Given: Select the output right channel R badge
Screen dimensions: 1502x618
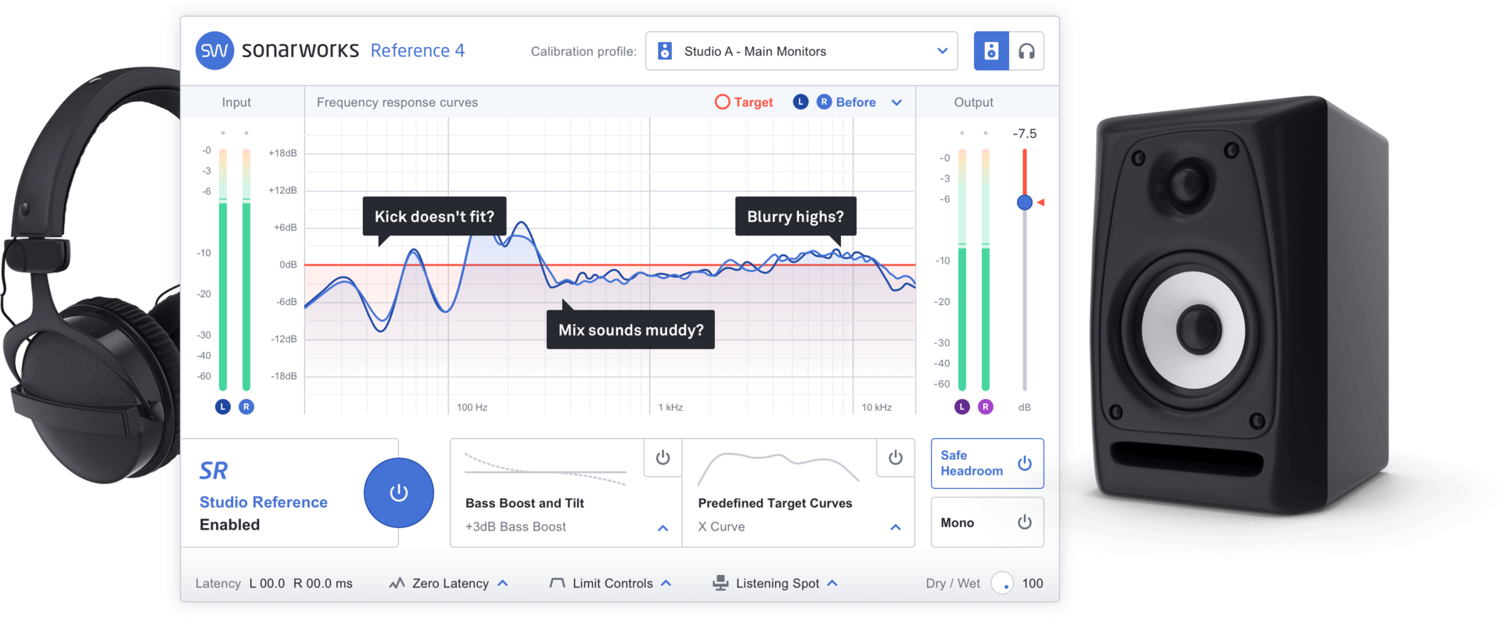Looking at the screenshot, I should pos(986,407).
